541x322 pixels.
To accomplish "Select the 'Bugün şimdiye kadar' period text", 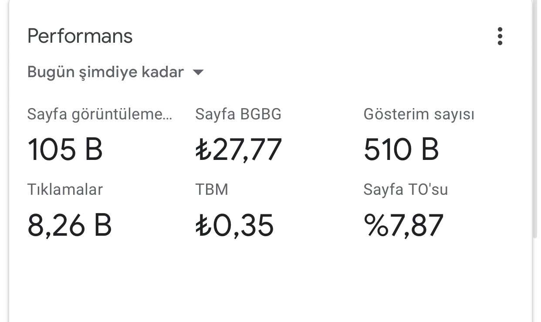I will tap(105, 72).
